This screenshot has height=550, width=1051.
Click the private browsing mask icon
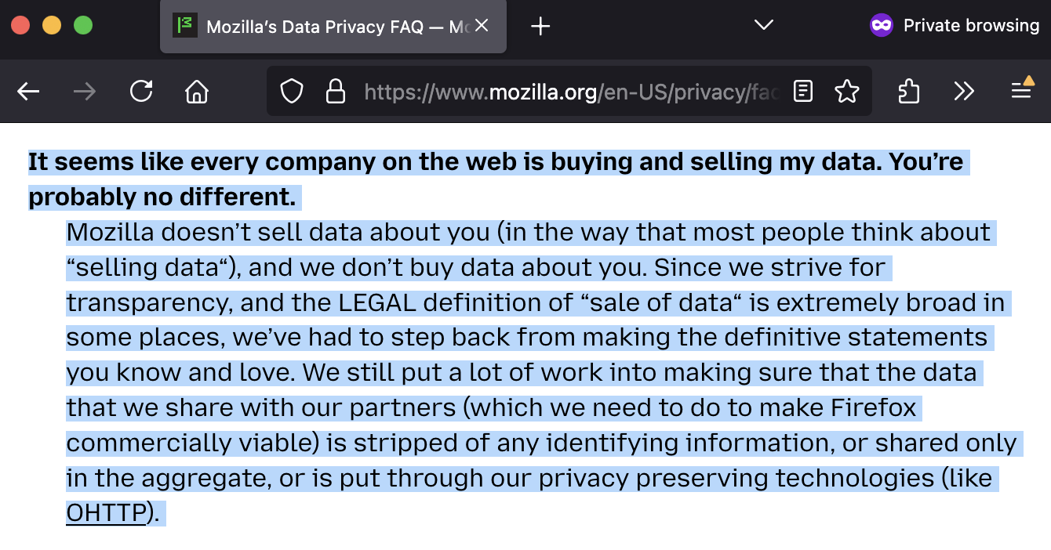coord(882,25)
